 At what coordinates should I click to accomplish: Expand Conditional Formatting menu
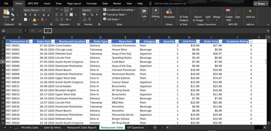coord(134,10)
